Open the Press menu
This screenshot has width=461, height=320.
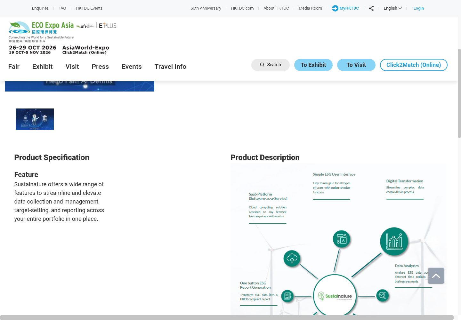pos(100,67)
